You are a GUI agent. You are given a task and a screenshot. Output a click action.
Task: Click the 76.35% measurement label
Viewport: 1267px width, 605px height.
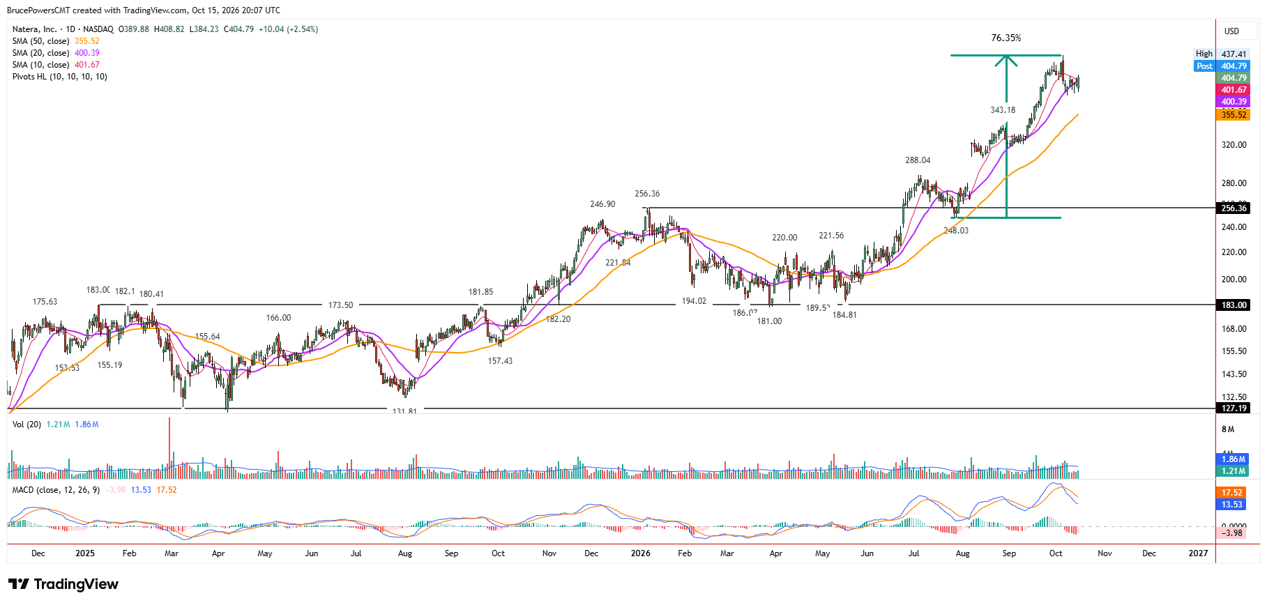[1006, 38]
